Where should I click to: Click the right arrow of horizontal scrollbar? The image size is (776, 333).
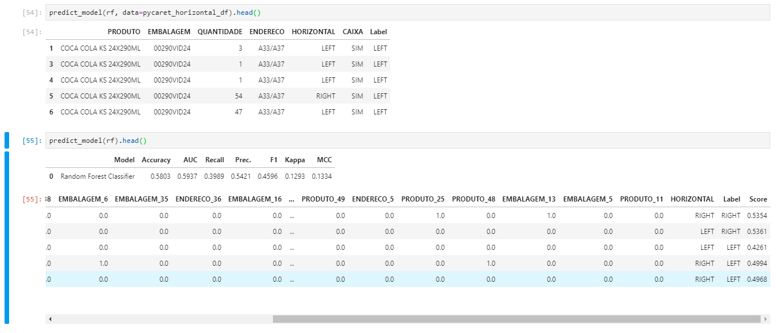[x=766, y=320]
